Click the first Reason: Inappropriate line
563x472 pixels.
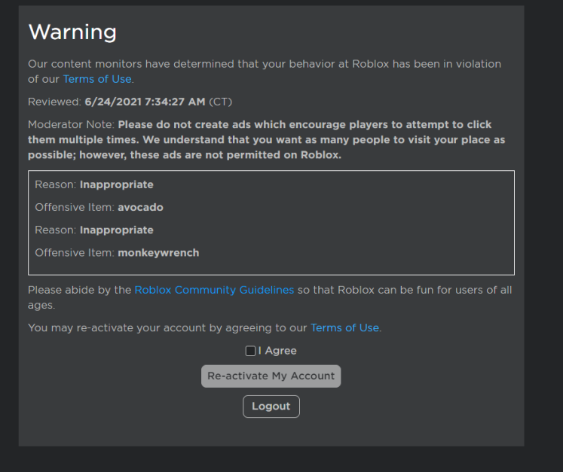tap(94, 184)
